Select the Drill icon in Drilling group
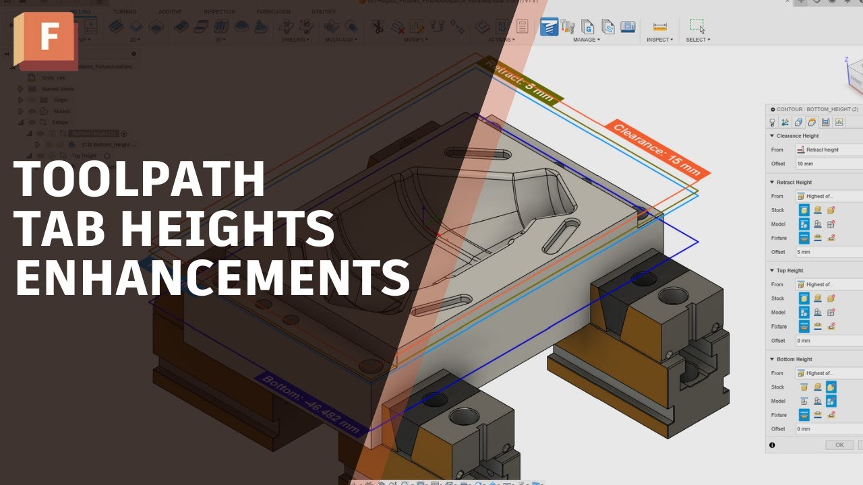Screen dimensions: 863x485 click(287, 27)
